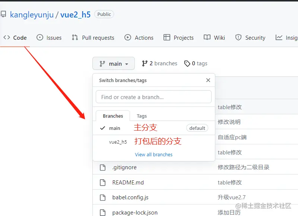Focus the Find or create a branch field
The height and width of the screenshot is (216, 298).
(x=153, y=97)
